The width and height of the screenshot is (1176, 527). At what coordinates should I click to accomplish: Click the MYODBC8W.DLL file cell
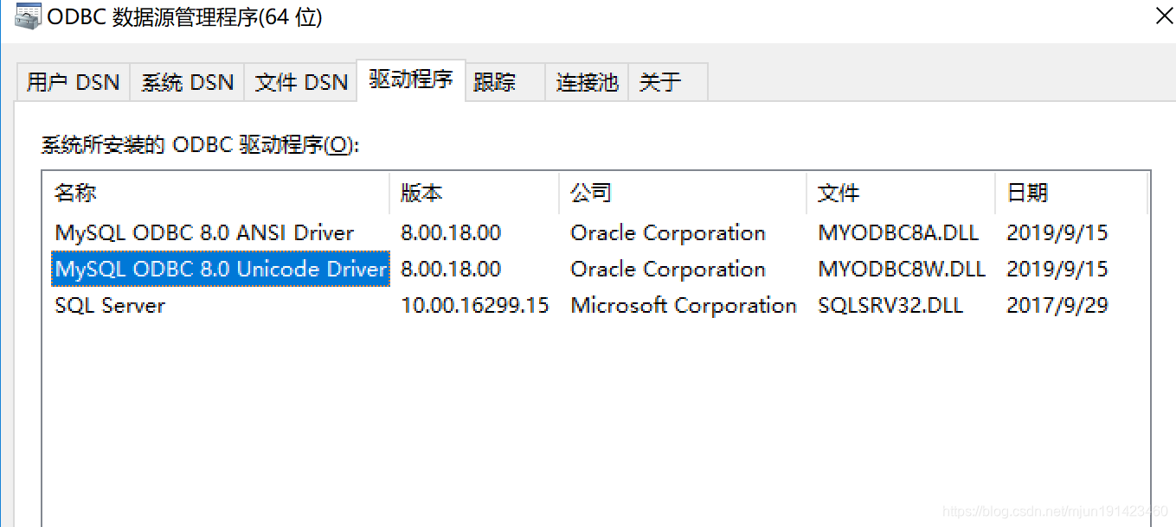(902, 270)
